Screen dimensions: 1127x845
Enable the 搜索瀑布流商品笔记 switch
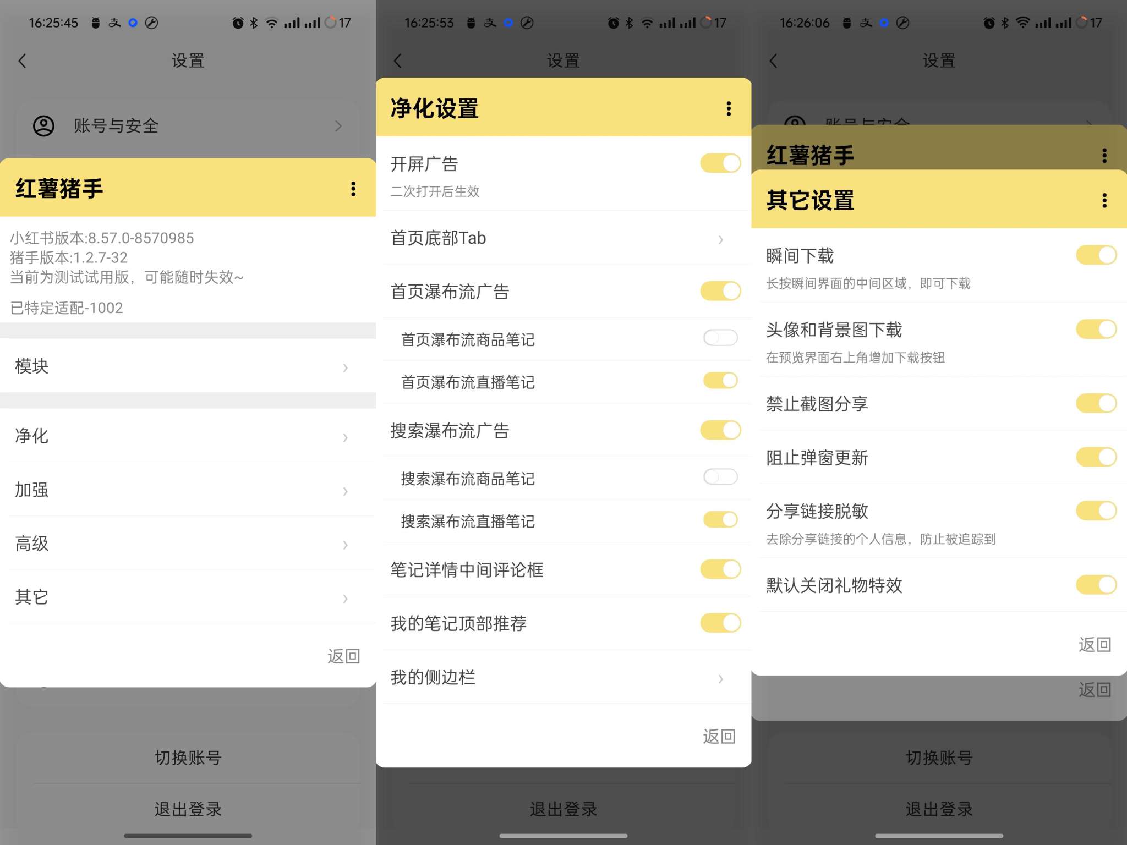(x=720, y=476)
